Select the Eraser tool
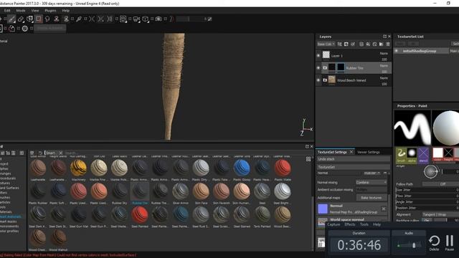The width and height of the screenshot is (459, 258). coord(21,19)
